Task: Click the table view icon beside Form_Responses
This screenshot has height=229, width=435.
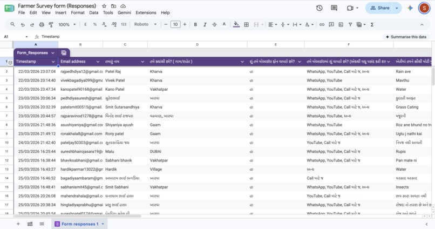Action: tap(64, 53)
